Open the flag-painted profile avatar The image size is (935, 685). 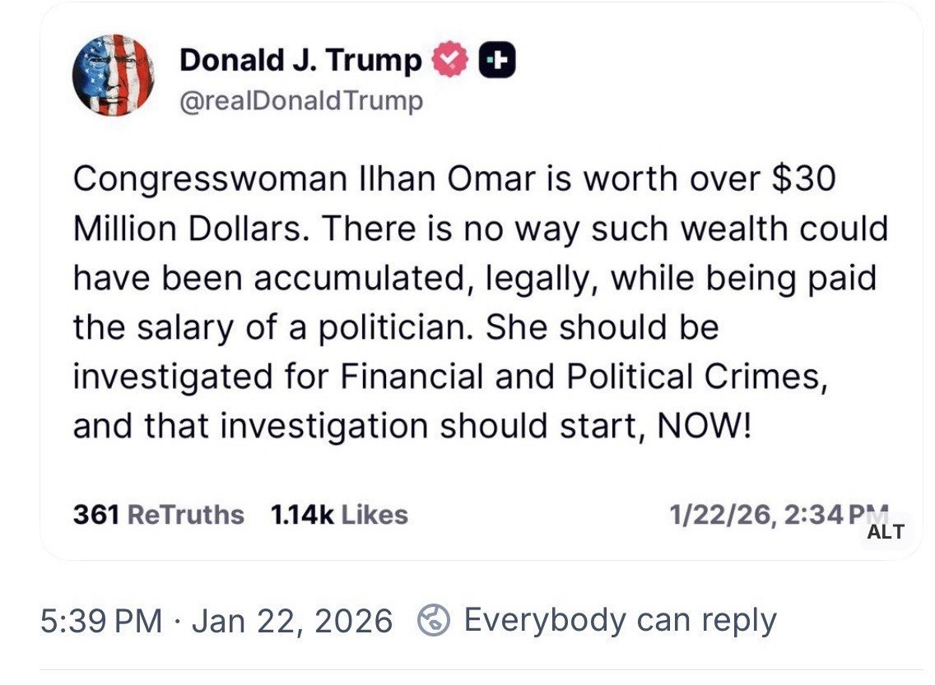click(x=113, y=75)
